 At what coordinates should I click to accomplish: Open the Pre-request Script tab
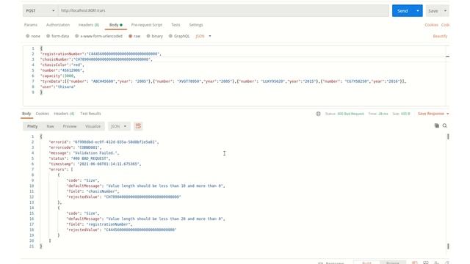coord(147,25)
